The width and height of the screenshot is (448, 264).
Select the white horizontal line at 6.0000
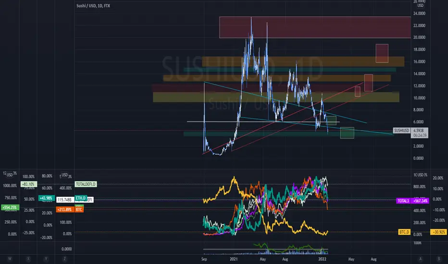[x=263, y=122]
